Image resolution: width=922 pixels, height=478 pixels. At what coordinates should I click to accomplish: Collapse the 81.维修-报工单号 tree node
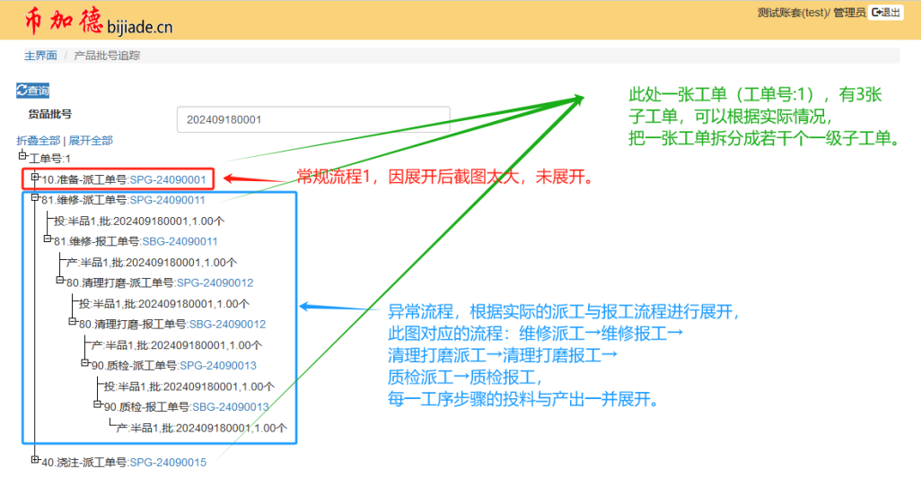[x=48, y=240]
